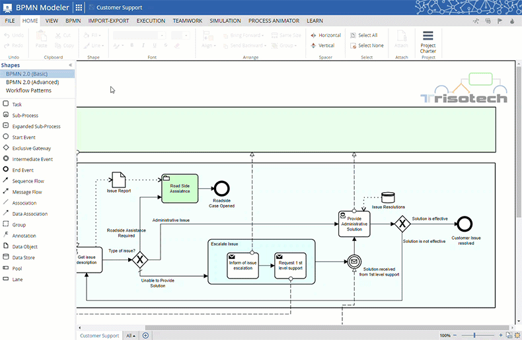Select the Road Side Assistance task
Viewport: 522px width, 340px height.
pyautogui.click(x=180, y=189)
